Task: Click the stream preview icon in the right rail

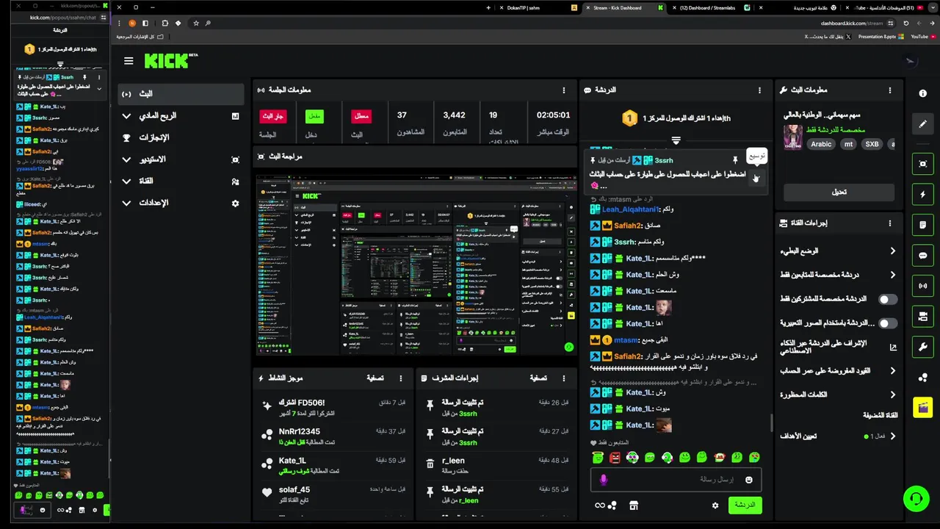Action: tap(923, 163)
